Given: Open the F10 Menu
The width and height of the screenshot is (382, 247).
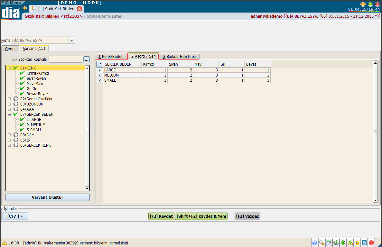Looking at the screenshot, I should [12, 3].
